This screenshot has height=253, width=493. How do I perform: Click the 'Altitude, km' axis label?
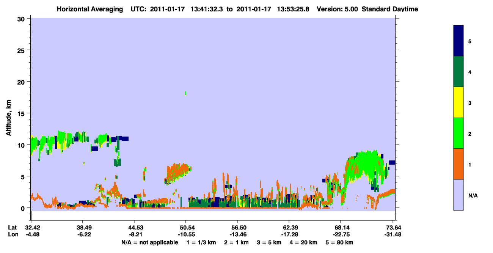point(9,119)
